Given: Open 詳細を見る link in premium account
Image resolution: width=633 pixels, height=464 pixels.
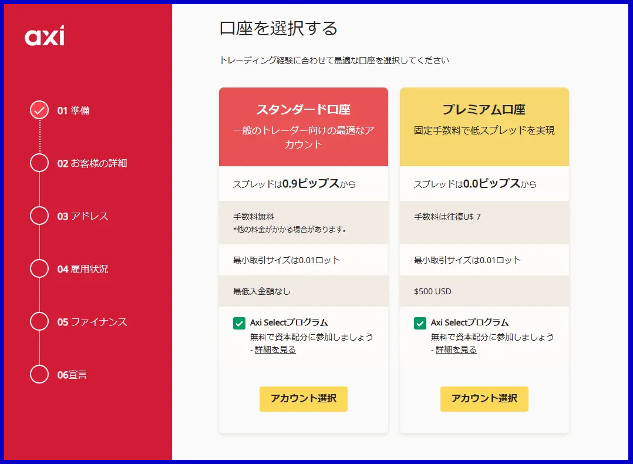Looking at the screenshot, I should 456,349.
